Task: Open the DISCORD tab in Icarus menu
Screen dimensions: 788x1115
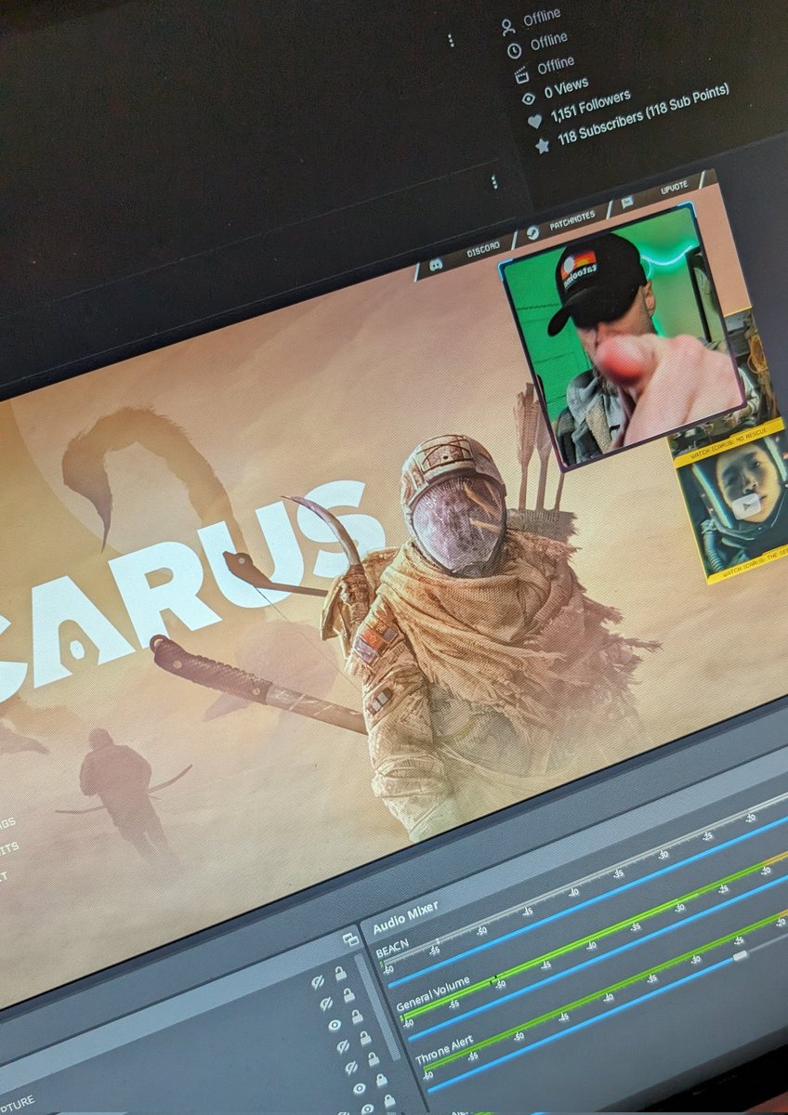Action: tap(482, 248)
